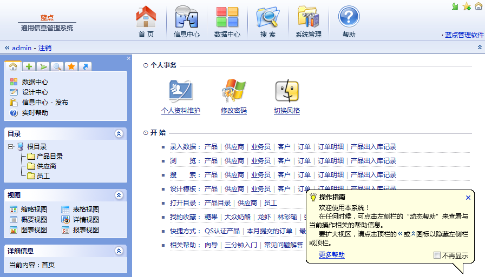
Task: Hide the top bar with the double up arrow
Action: pos(480,47)
